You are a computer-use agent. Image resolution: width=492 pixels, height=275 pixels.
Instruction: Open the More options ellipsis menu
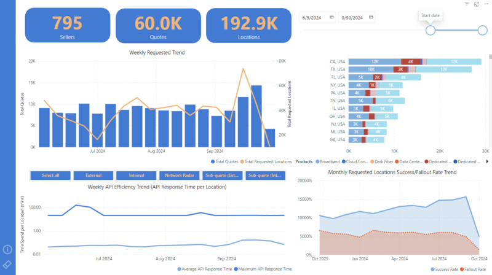click(485, 4)
